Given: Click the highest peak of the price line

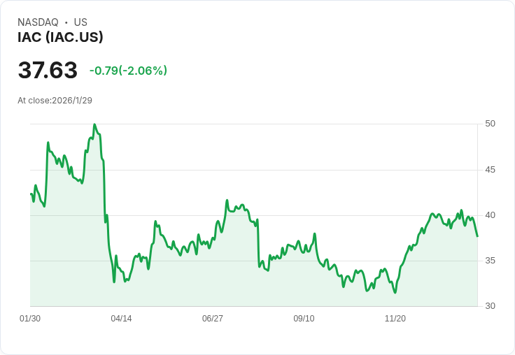Looking at the screenshot, I should [x=94, y=125].
